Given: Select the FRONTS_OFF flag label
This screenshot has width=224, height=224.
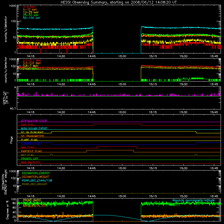Looking at the screenshot, I should click(x=30, y=159).
